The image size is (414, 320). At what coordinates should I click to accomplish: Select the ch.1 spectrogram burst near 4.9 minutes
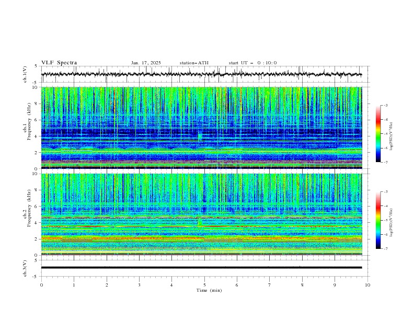click(200, 136)
